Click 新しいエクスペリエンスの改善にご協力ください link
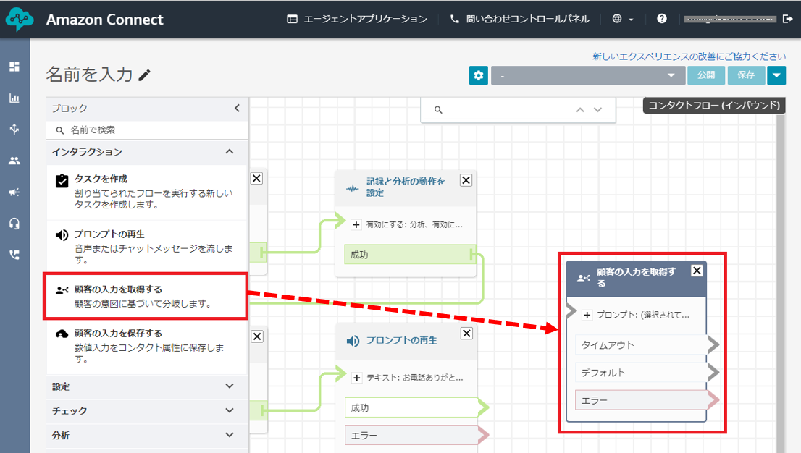 point(689,56)
